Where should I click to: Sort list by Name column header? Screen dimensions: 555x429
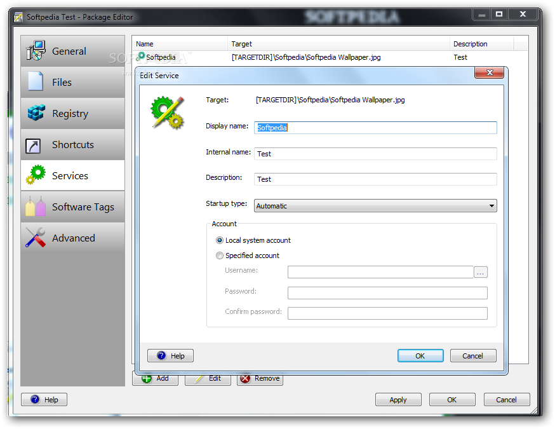[180, 44]
